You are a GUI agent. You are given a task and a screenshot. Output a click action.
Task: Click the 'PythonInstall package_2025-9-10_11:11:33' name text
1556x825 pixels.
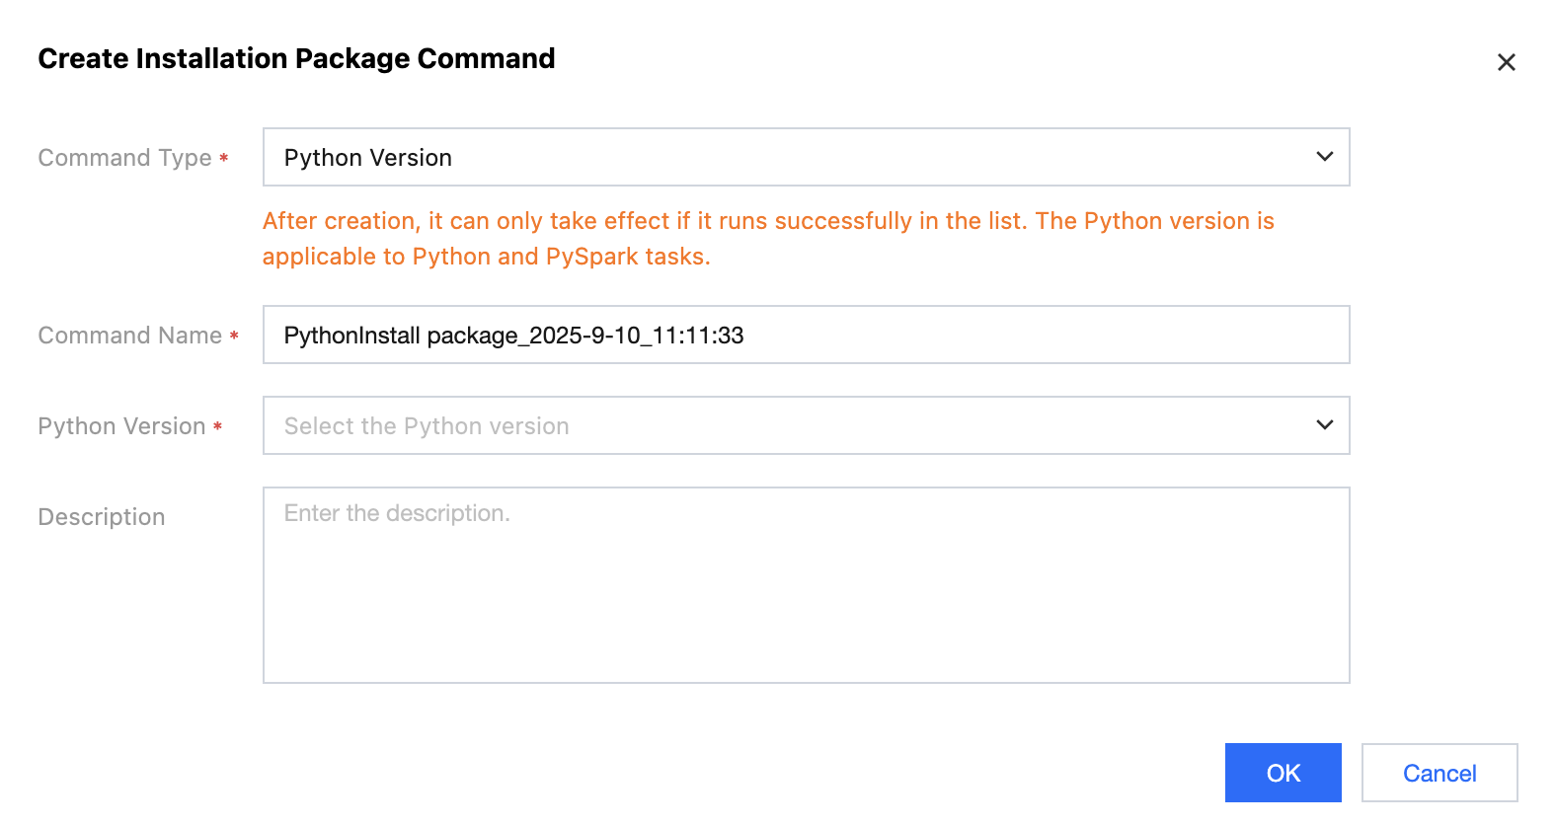[x=513, y=336]
